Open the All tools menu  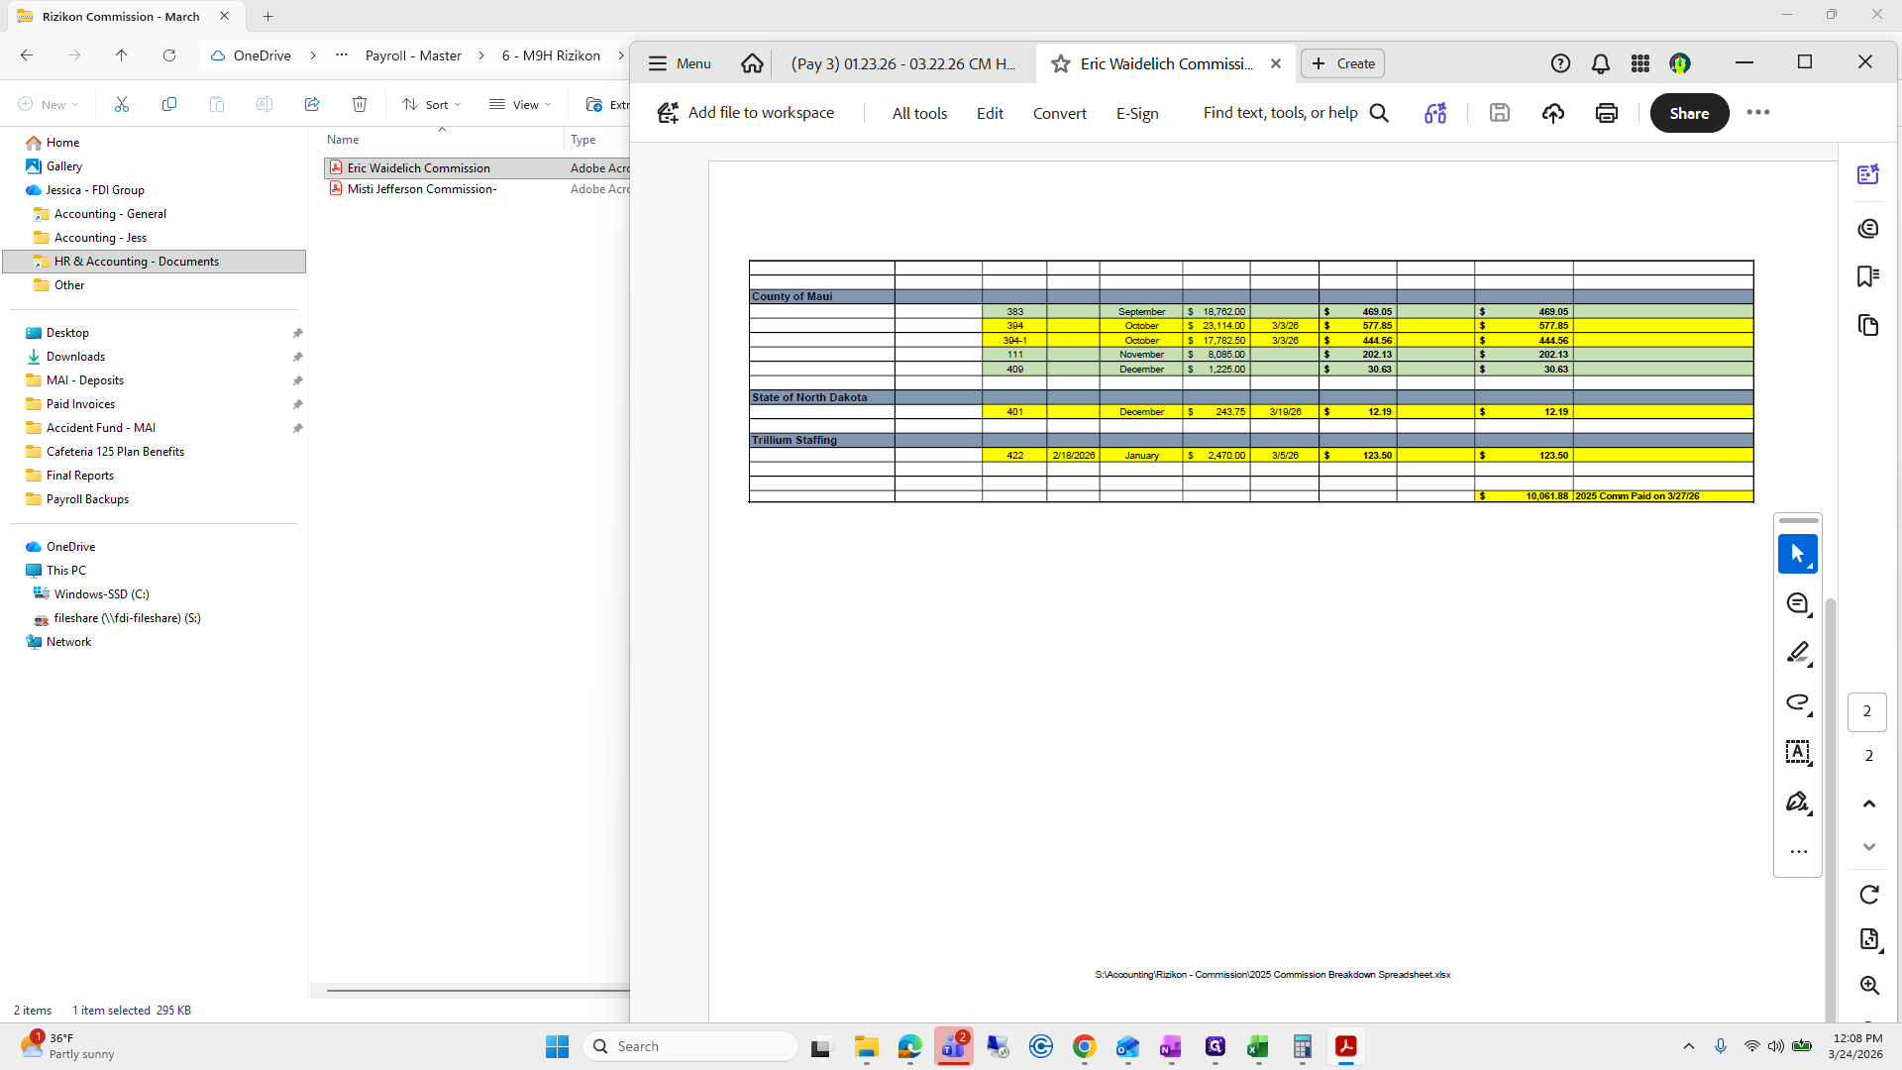coord(919,113)
